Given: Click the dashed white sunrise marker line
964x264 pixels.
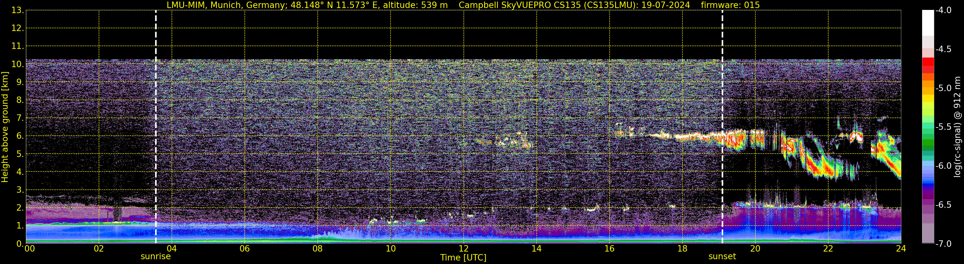Looking at the screenshot, I should [156, 127].
